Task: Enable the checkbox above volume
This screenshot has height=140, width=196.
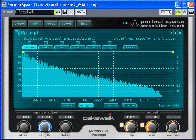Action: click(30, 43)
